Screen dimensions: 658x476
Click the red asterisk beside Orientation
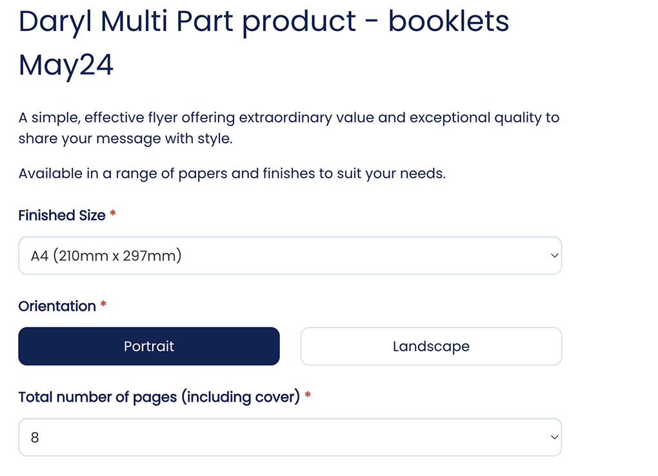click(103, 305)
